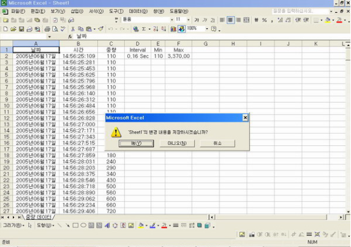351x247 pixels.
Task: Toggle Underline (가) formatting
Action: 213,20
